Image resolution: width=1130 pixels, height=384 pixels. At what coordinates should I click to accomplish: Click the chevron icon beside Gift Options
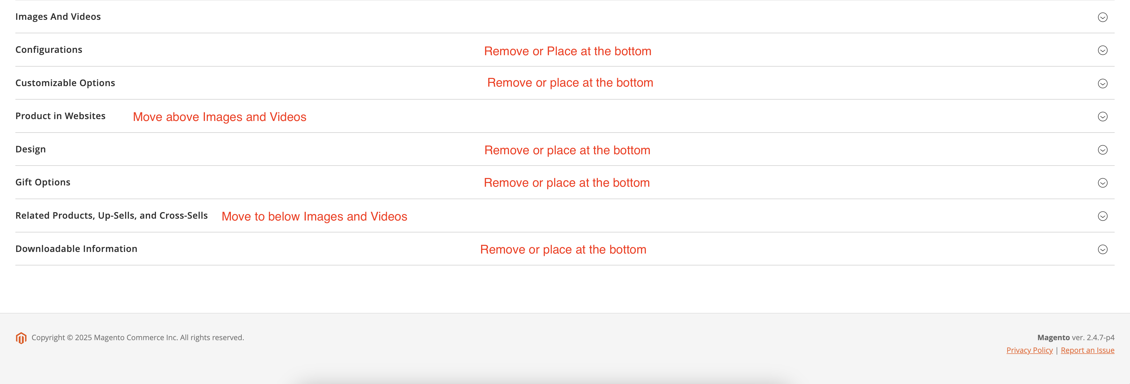click(1102, 183)
